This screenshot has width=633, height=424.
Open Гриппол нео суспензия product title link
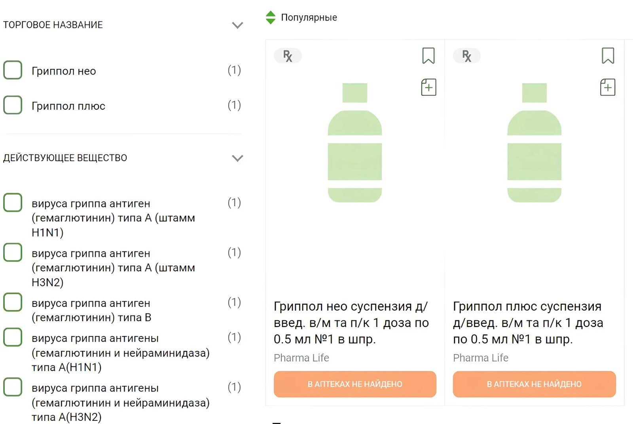351,323
